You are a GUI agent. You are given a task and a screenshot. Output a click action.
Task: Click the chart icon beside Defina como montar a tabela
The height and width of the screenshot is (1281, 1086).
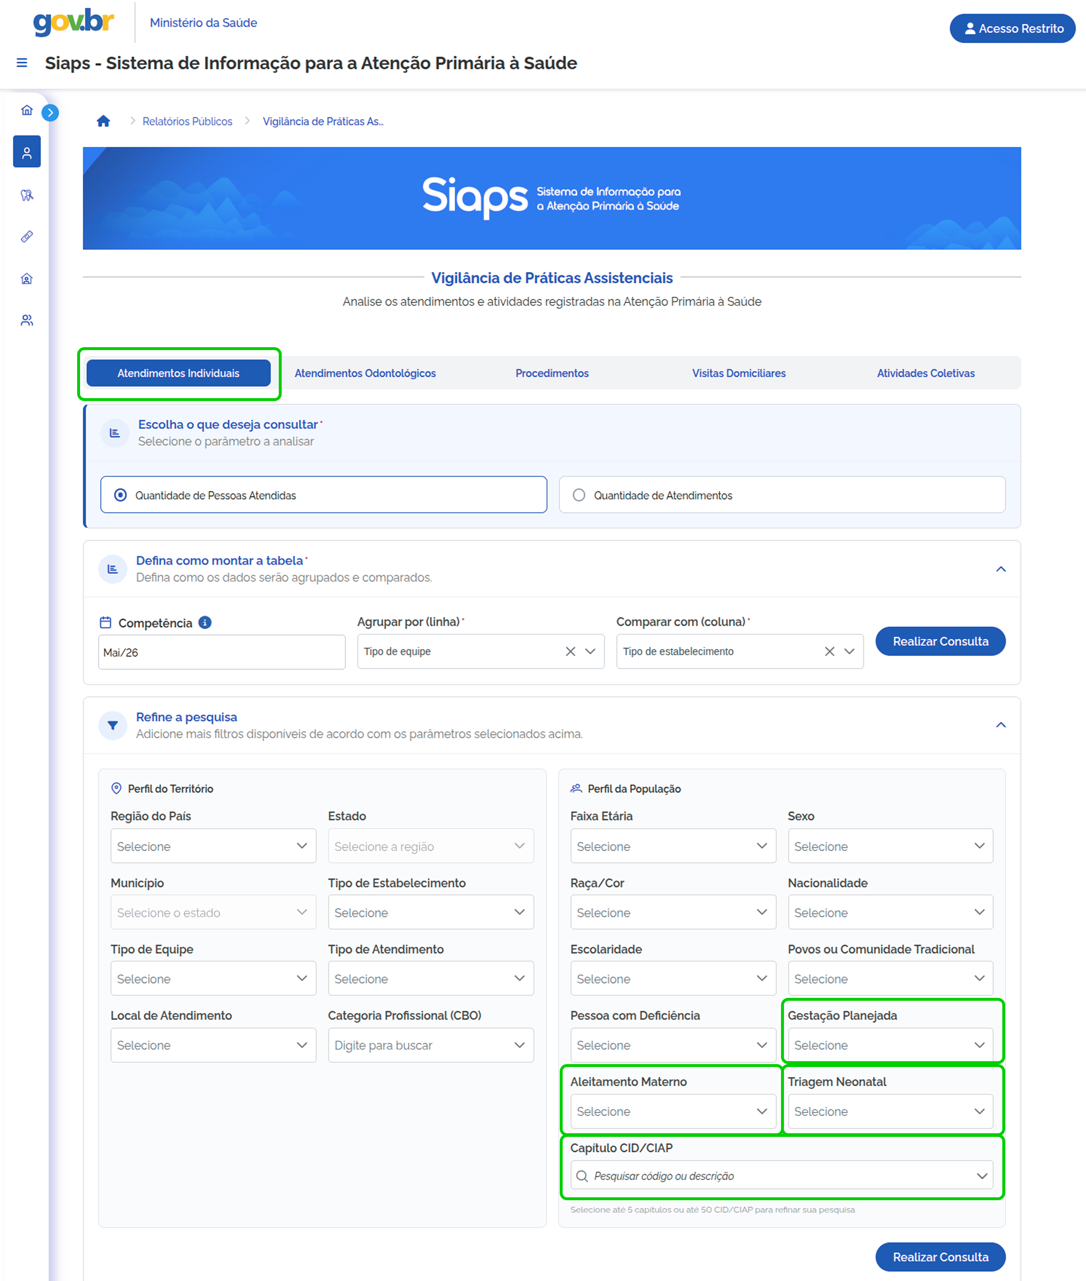click(113, 569)
